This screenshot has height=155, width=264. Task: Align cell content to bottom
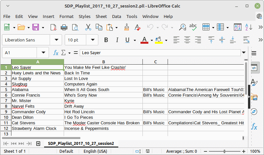(x=233, y=40)
